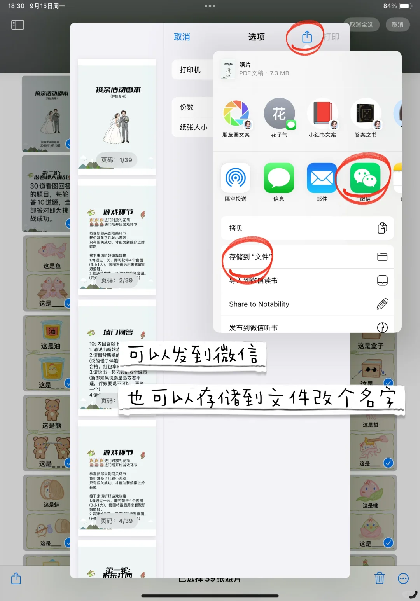
Task: Open the 朋友圈文案 app icon
Action: [x=236, y=114]
